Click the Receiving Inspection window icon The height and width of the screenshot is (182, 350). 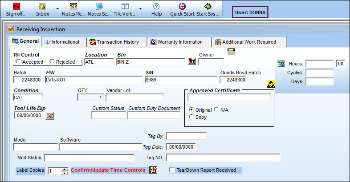[x=11, y=29]
